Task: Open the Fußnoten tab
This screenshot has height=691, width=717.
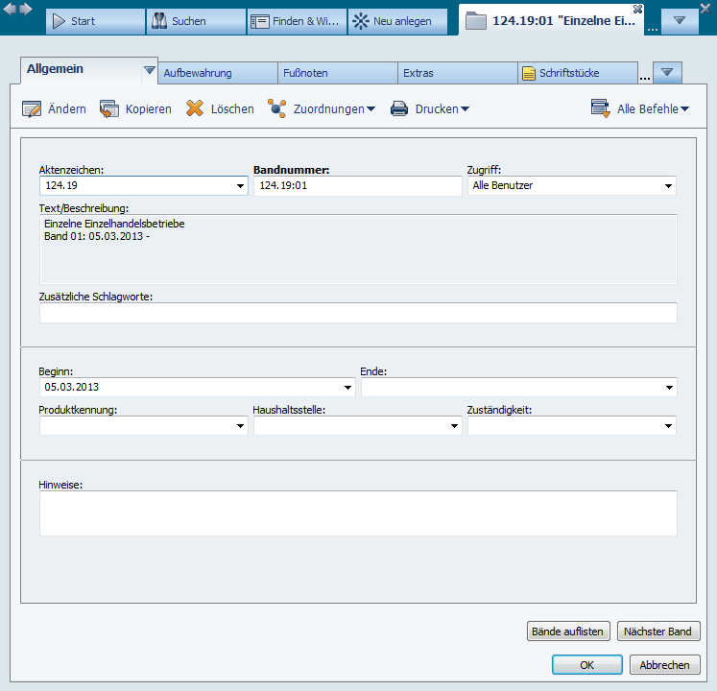Action: coord(337,73)
